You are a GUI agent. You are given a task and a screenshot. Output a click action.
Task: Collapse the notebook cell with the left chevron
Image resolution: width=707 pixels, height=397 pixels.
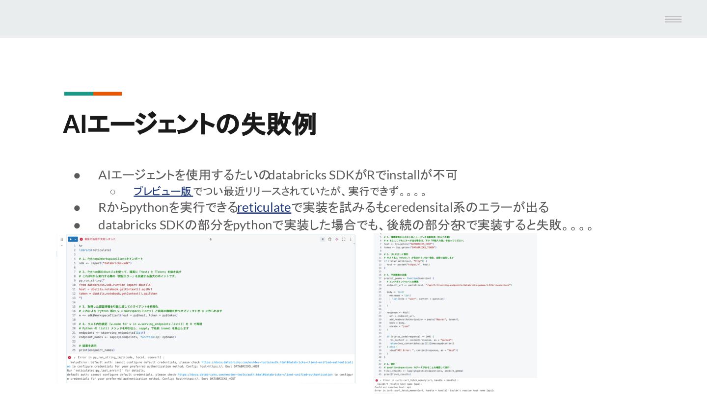point(61,246)
